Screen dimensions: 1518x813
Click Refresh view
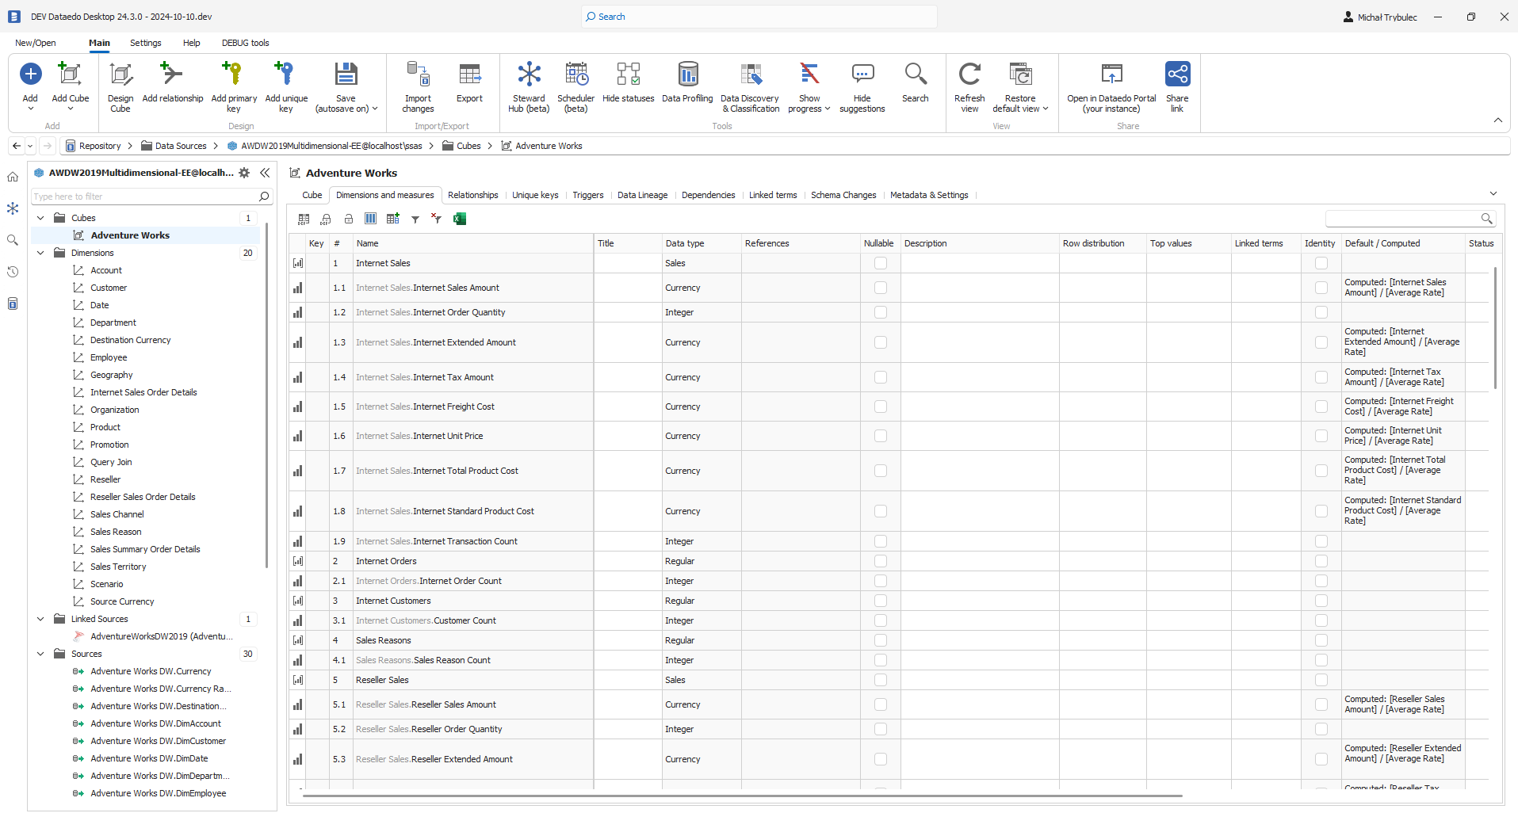(x=969, y=87)
